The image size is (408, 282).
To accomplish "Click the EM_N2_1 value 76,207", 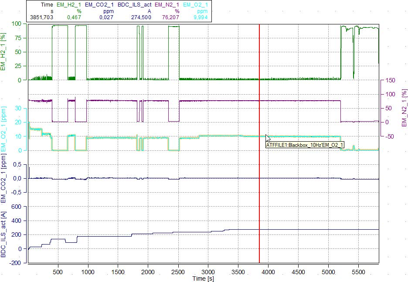I will pyautogui.click(x=170, y=17).
